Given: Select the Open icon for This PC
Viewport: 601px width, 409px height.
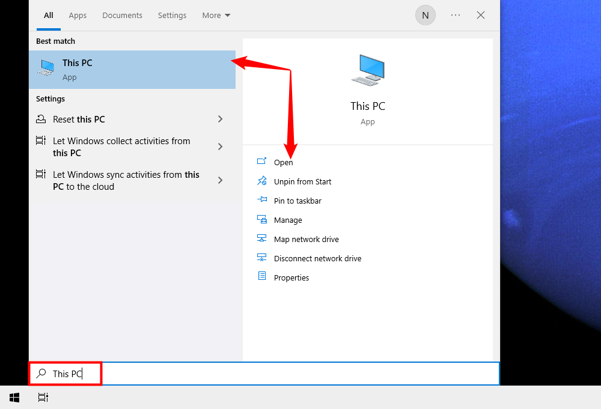Looking at the screenshot, I should (x=262, y=162).
